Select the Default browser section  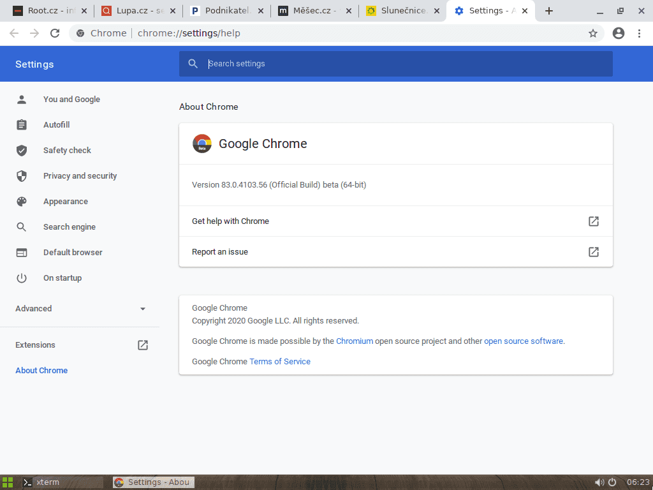pos(73,252)
